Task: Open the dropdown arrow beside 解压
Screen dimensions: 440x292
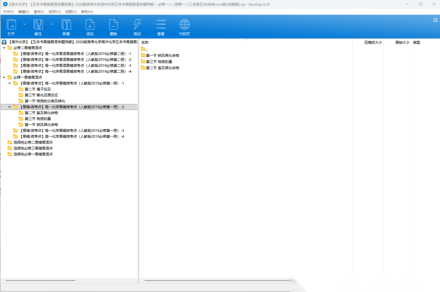Action: tap(52, 24)
